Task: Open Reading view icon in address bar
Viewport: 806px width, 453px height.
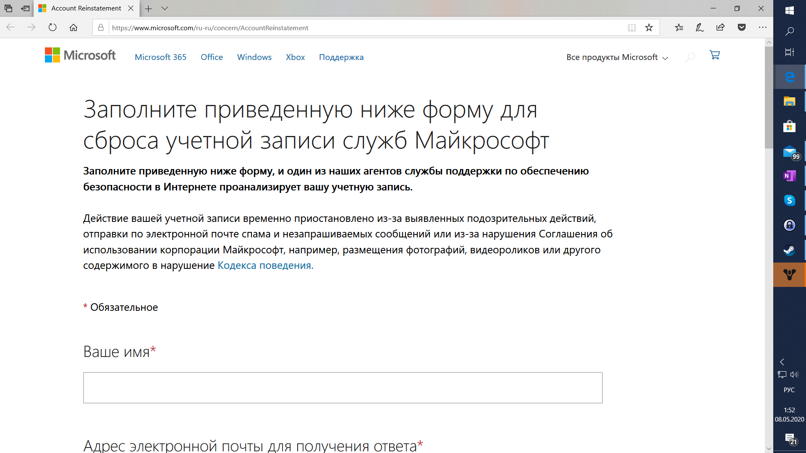Action: [632, 28]
